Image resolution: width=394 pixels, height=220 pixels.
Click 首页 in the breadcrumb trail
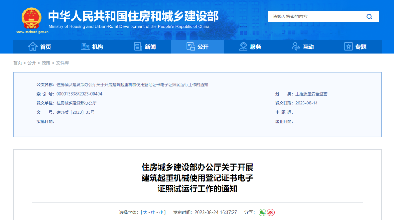point(17,63)
